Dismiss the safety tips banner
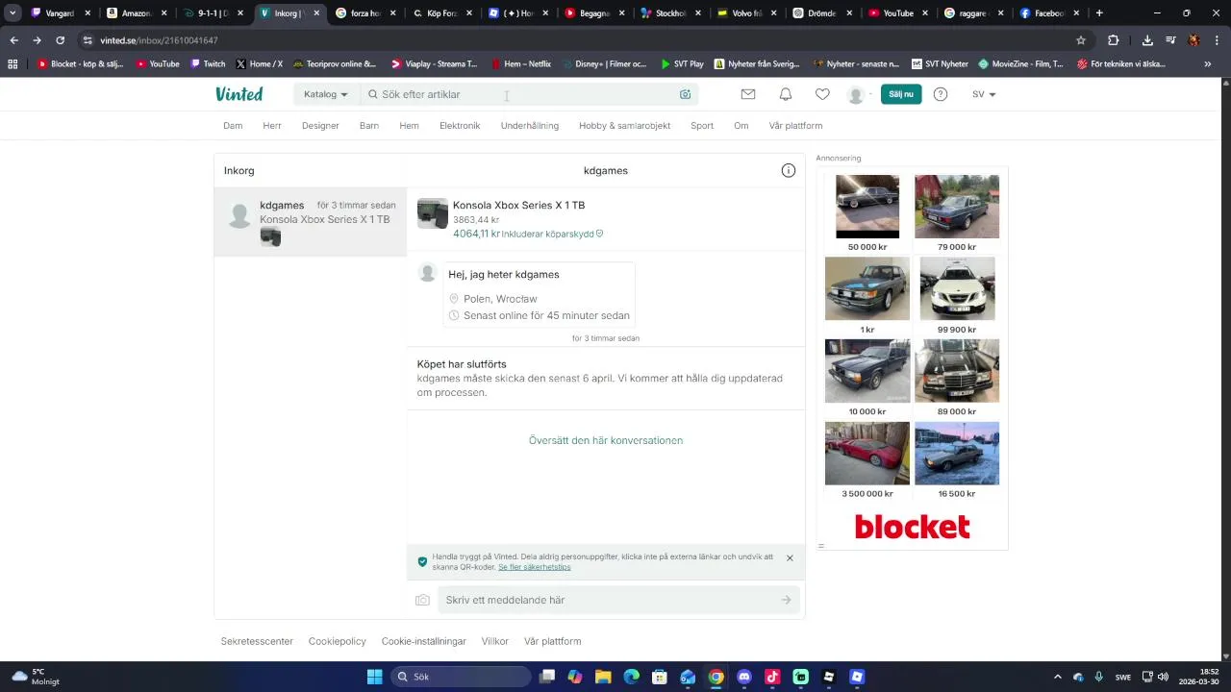Image resolution: width=1231 pixels, height=692 pixels. [x=790, y=558]
